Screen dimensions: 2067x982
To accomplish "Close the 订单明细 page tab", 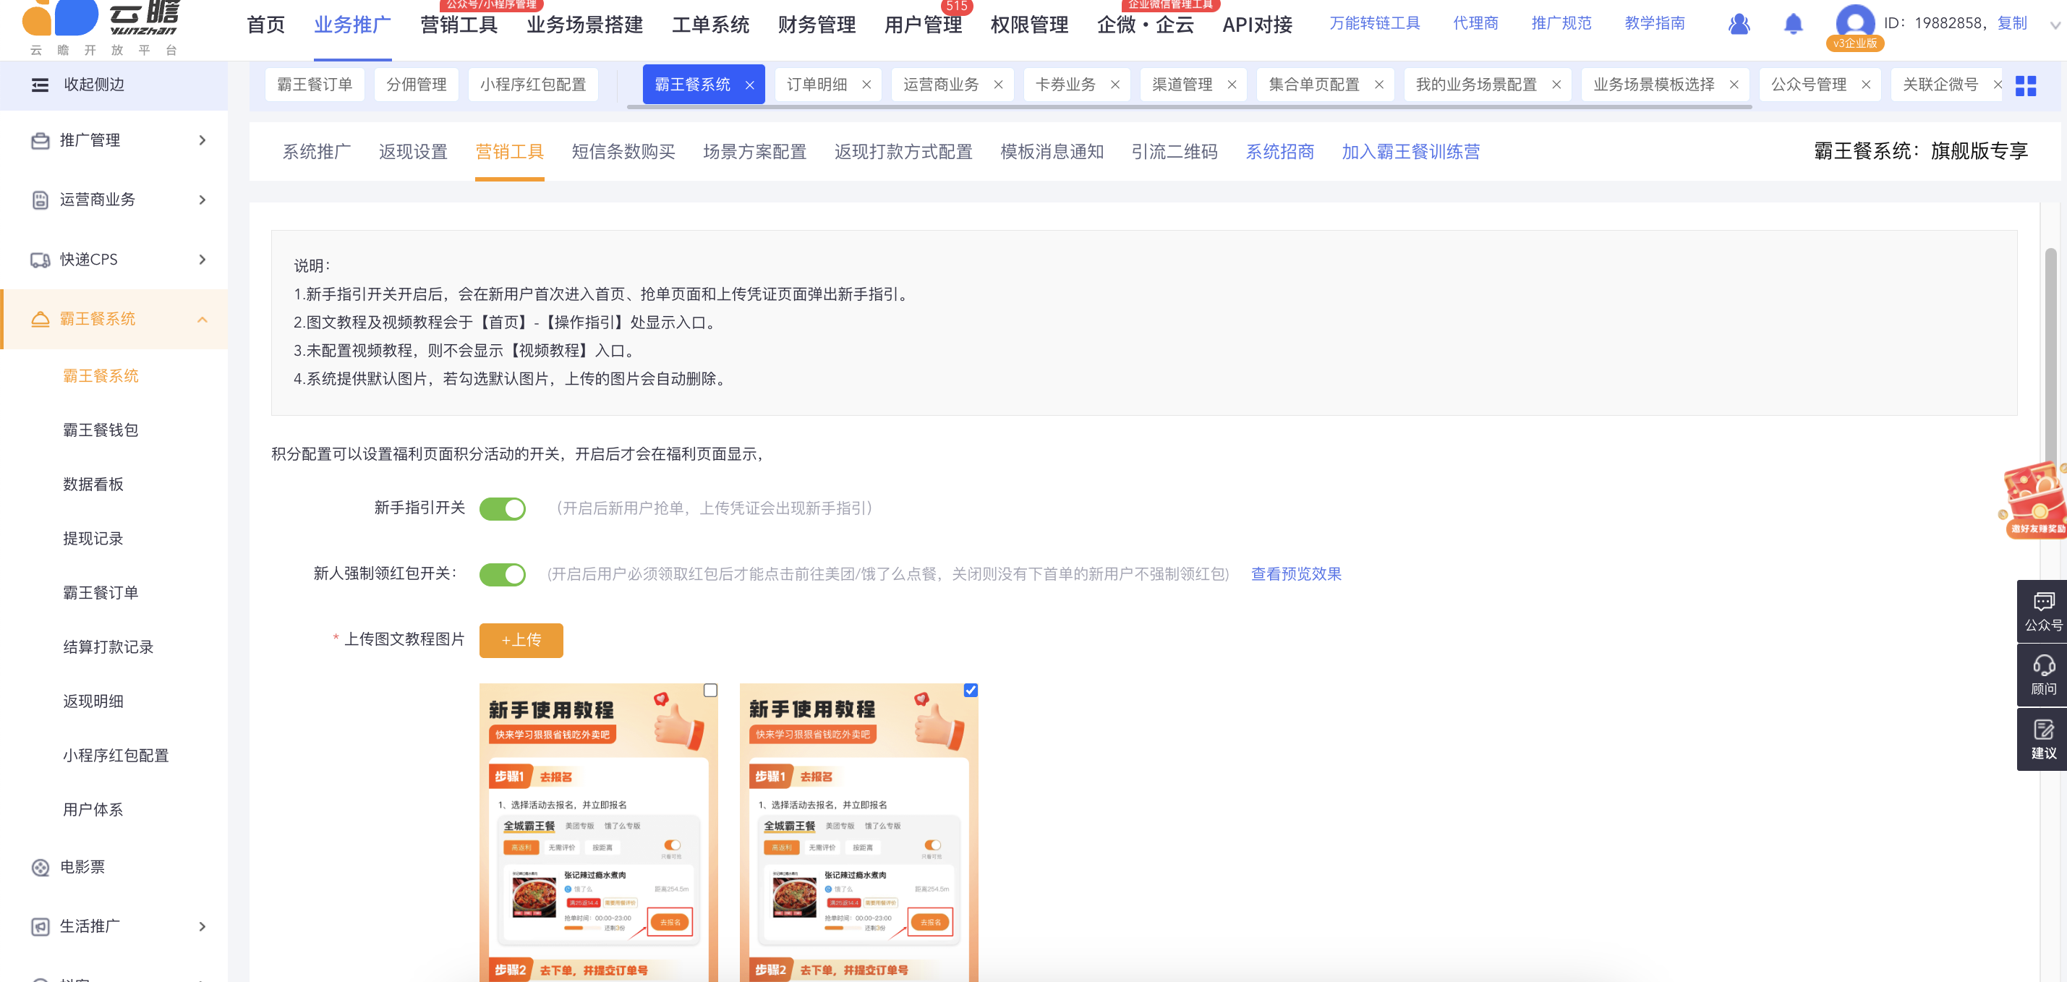I will [866, 85].
